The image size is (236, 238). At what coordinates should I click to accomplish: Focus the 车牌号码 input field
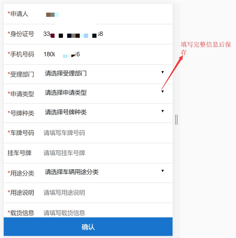(106, 133)
